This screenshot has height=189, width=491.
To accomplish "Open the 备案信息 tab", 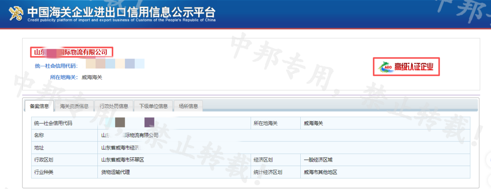I will pos(39,106).
